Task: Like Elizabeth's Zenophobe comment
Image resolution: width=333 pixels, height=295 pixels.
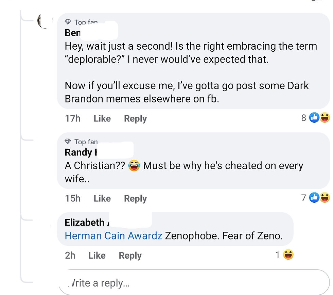Action: tap(97, 256)
